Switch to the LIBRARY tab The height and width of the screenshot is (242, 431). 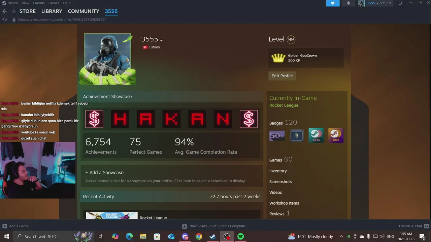52,11
